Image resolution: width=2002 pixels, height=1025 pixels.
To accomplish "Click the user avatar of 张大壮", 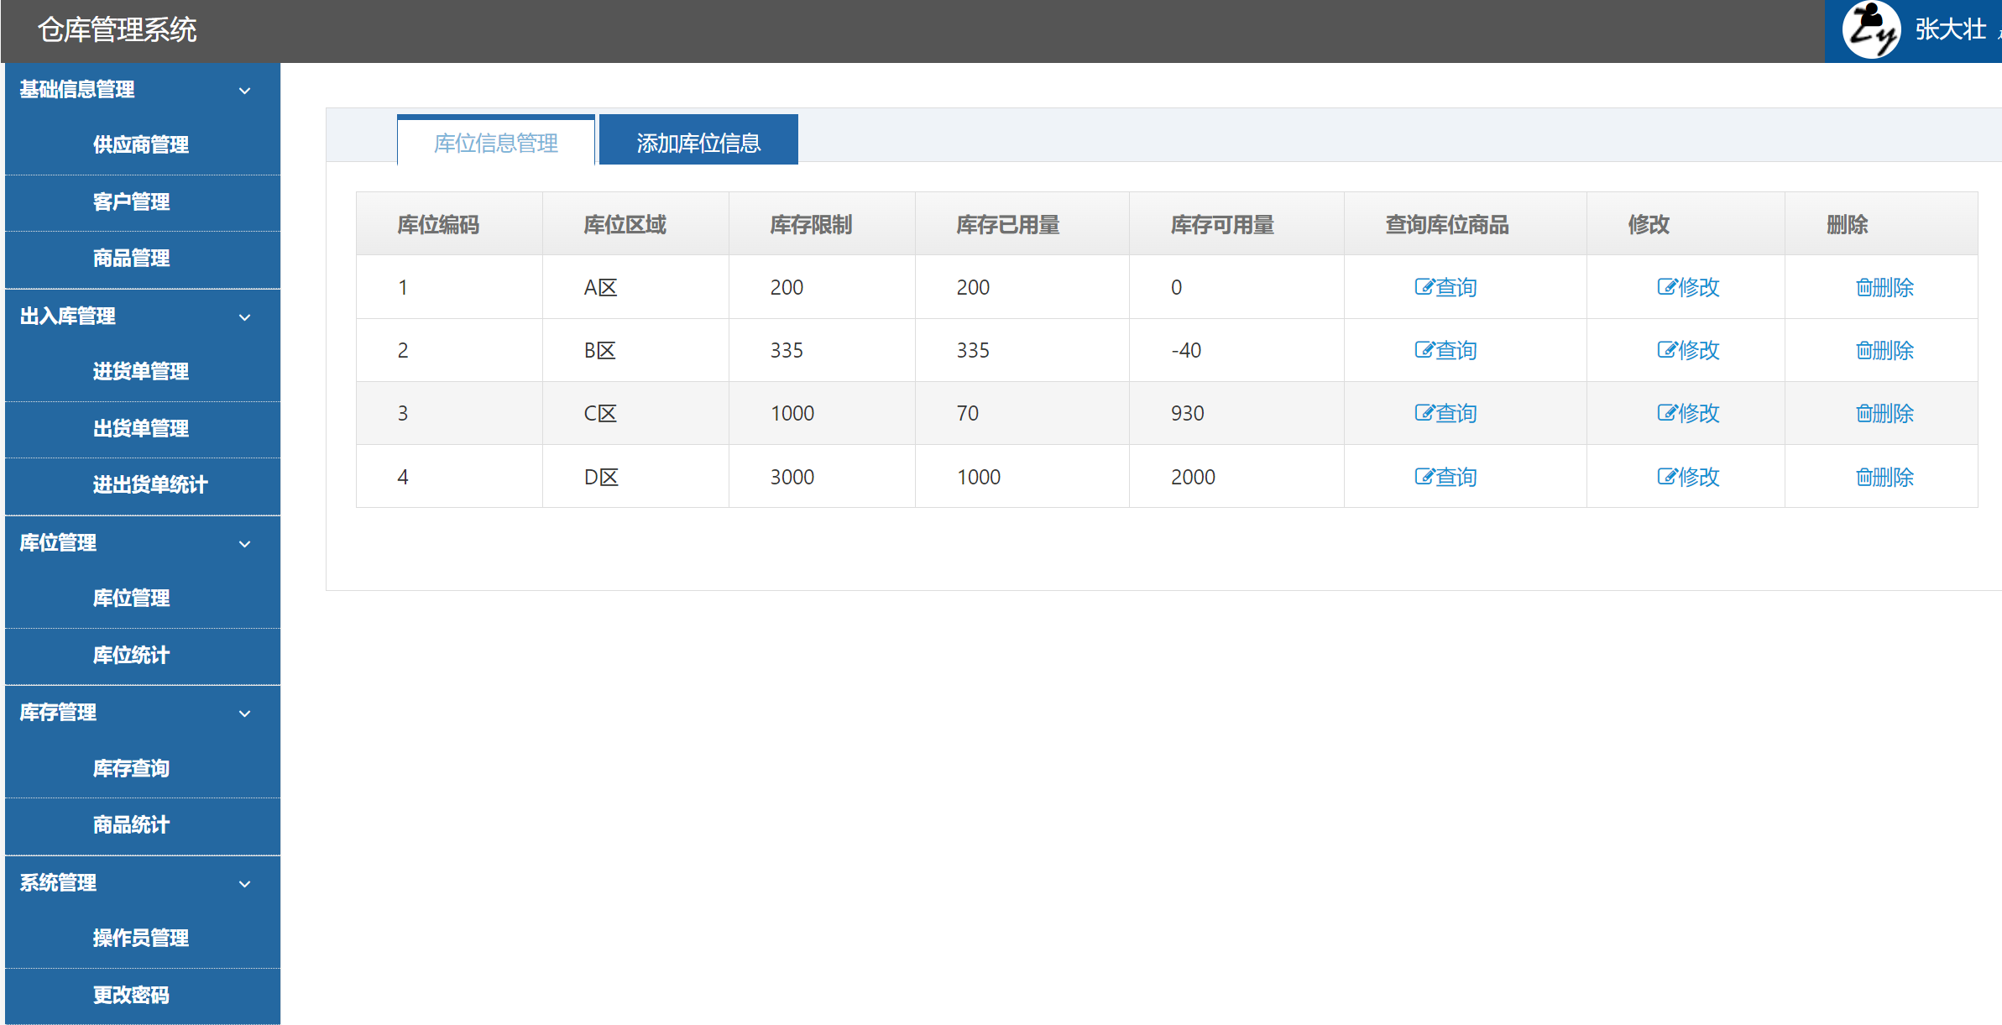I will 1874,31.
